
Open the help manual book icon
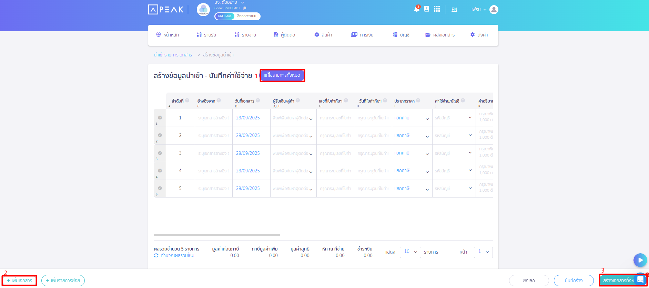pos(426,9)
